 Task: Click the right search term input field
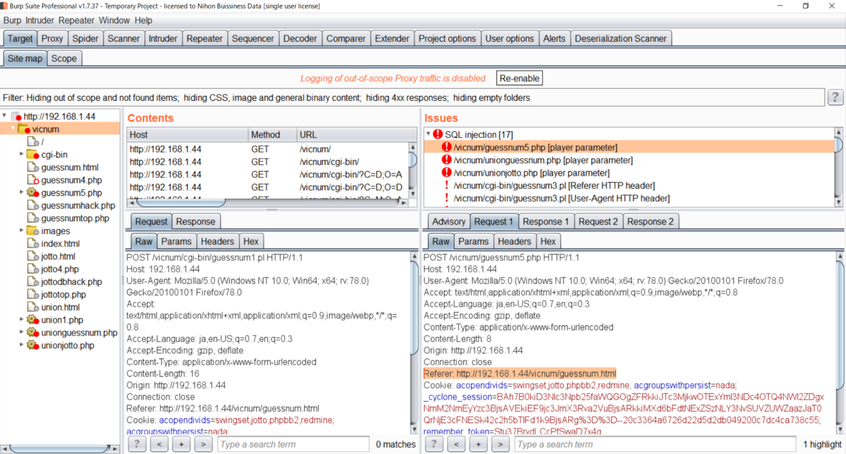tap(654, 444)
